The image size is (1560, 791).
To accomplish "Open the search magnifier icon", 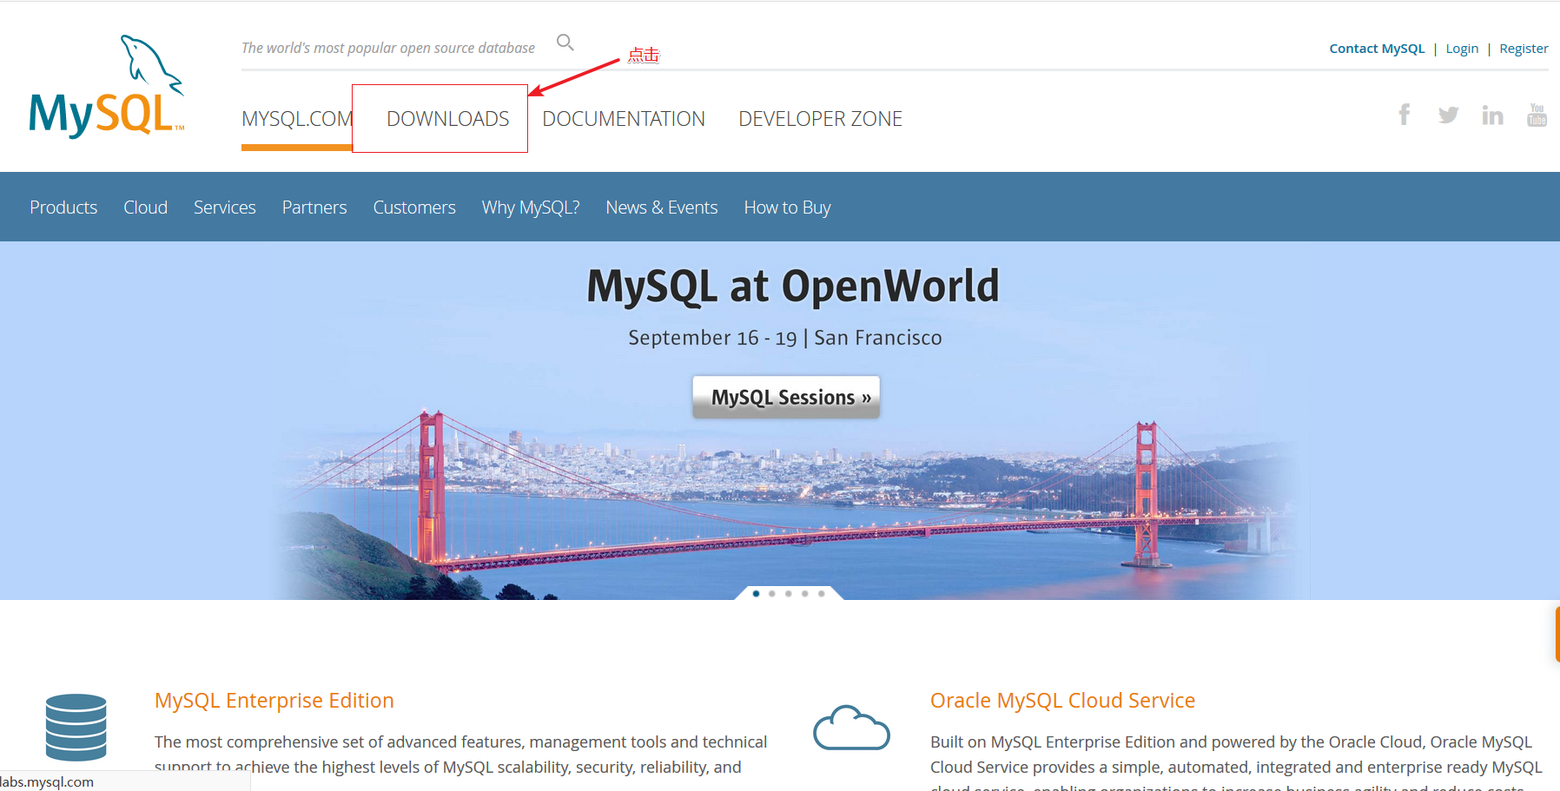I will [565, 43].
